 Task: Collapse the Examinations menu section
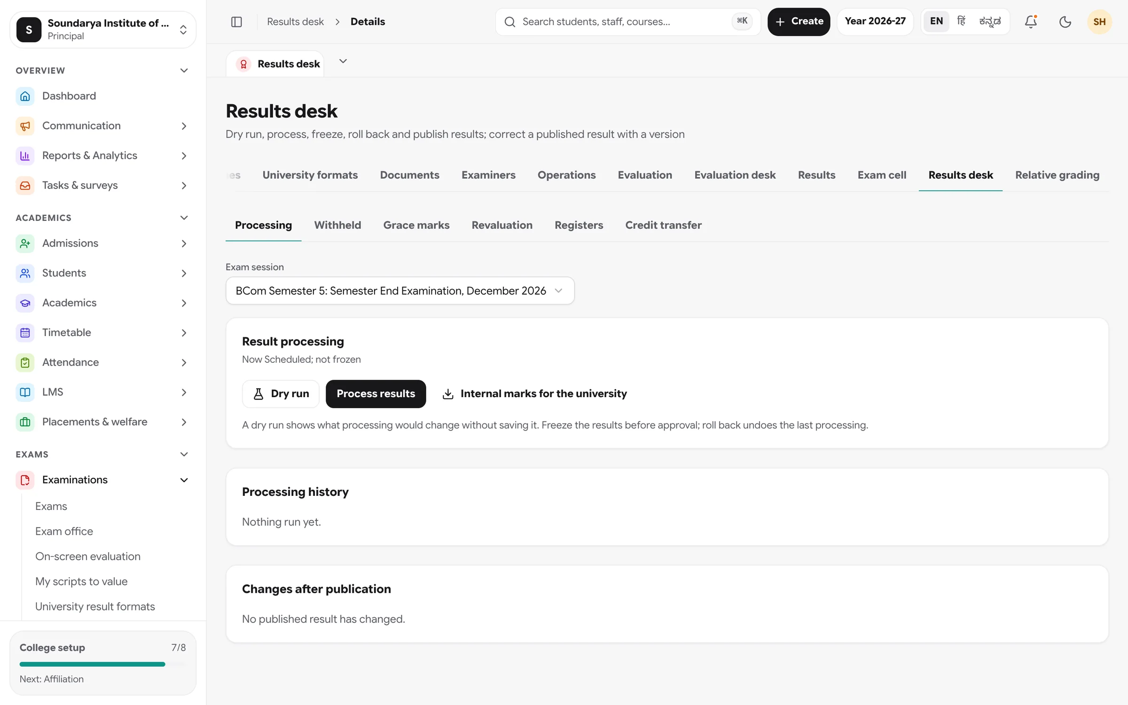pos(184,480)
